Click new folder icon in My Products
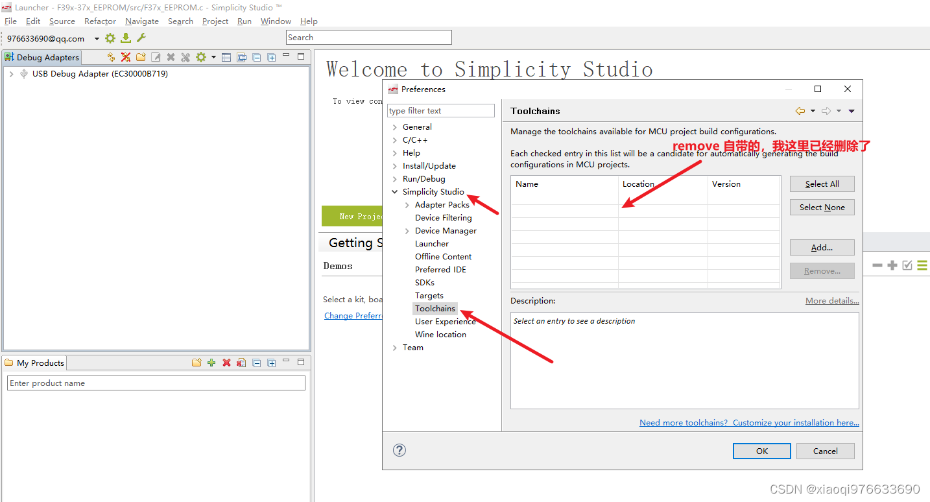The image size is (930, 502). pos(197,363)
